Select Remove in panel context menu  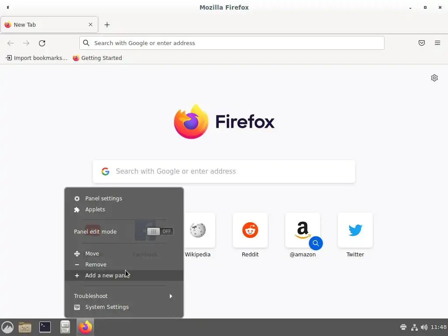(x=124, y=265)
